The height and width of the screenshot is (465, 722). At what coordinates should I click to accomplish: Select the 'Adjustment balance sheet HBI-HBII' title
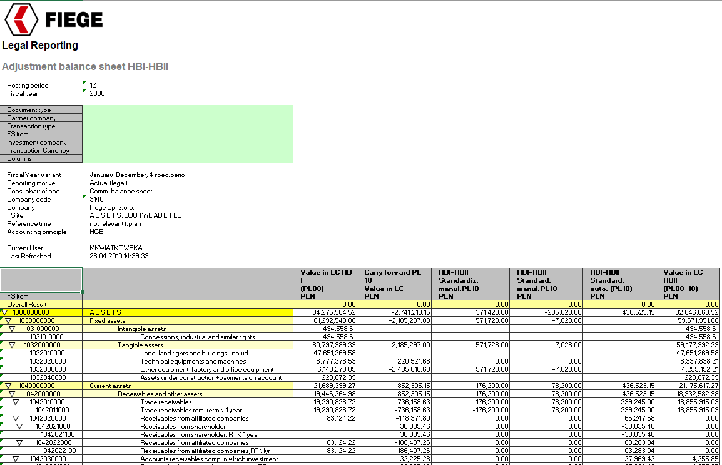[x=85, y=67]
